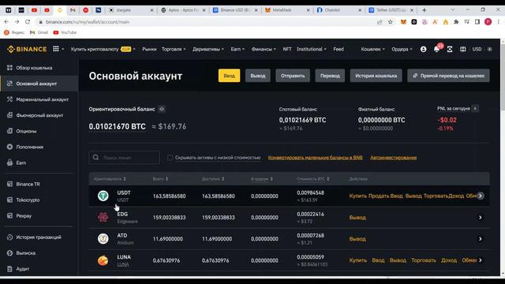Click the download app QR icon
Image resolution: width=505 pixels, height=284 pixels.
[x=450, y=49]
